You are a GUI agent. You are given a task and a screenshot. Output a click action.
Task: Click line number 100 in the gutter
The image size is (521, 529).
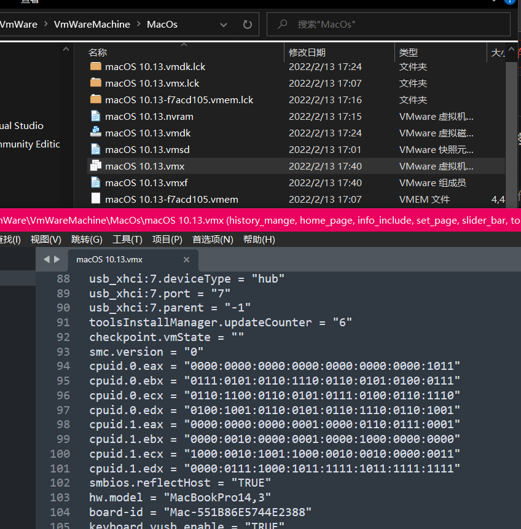coord(60,453)
